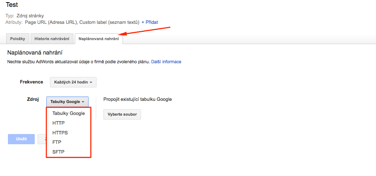
Task: Click the 'Vyberte soubor' button
Action: point(122,114)
